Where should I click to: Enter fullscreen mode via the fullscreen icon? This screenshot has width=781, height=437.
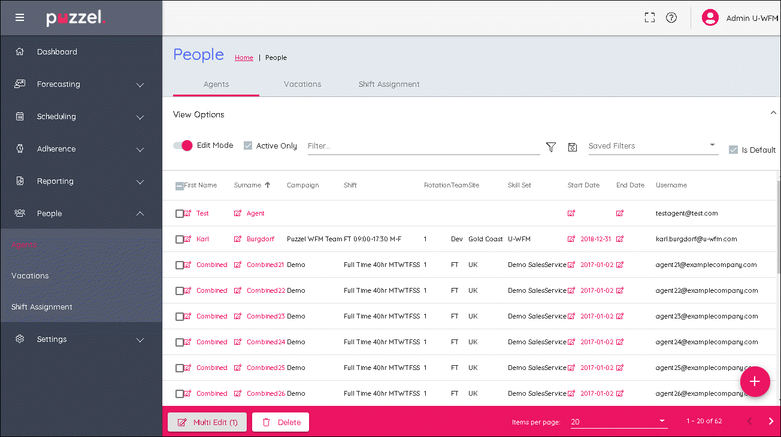pos(650,18)
